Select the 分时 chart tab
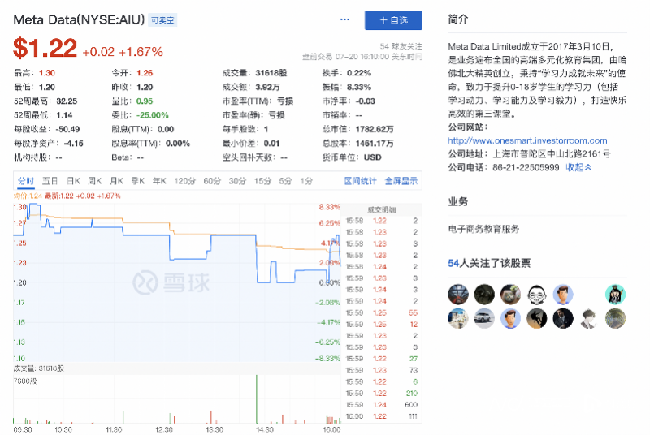 click(26, 181)
